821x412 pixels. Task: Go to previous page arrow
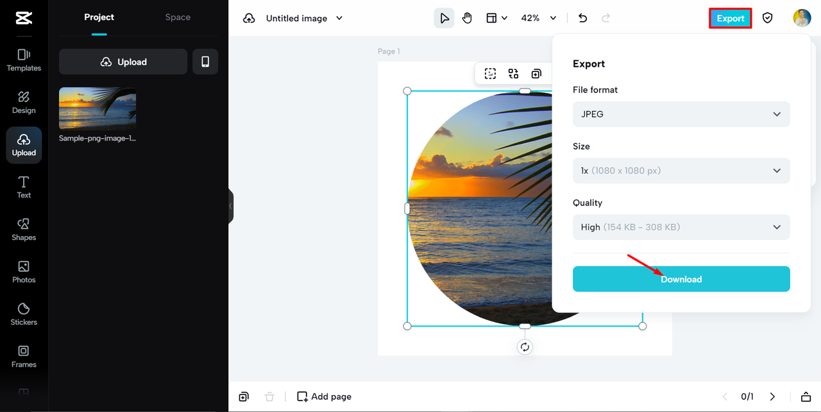tap(725, 397)
